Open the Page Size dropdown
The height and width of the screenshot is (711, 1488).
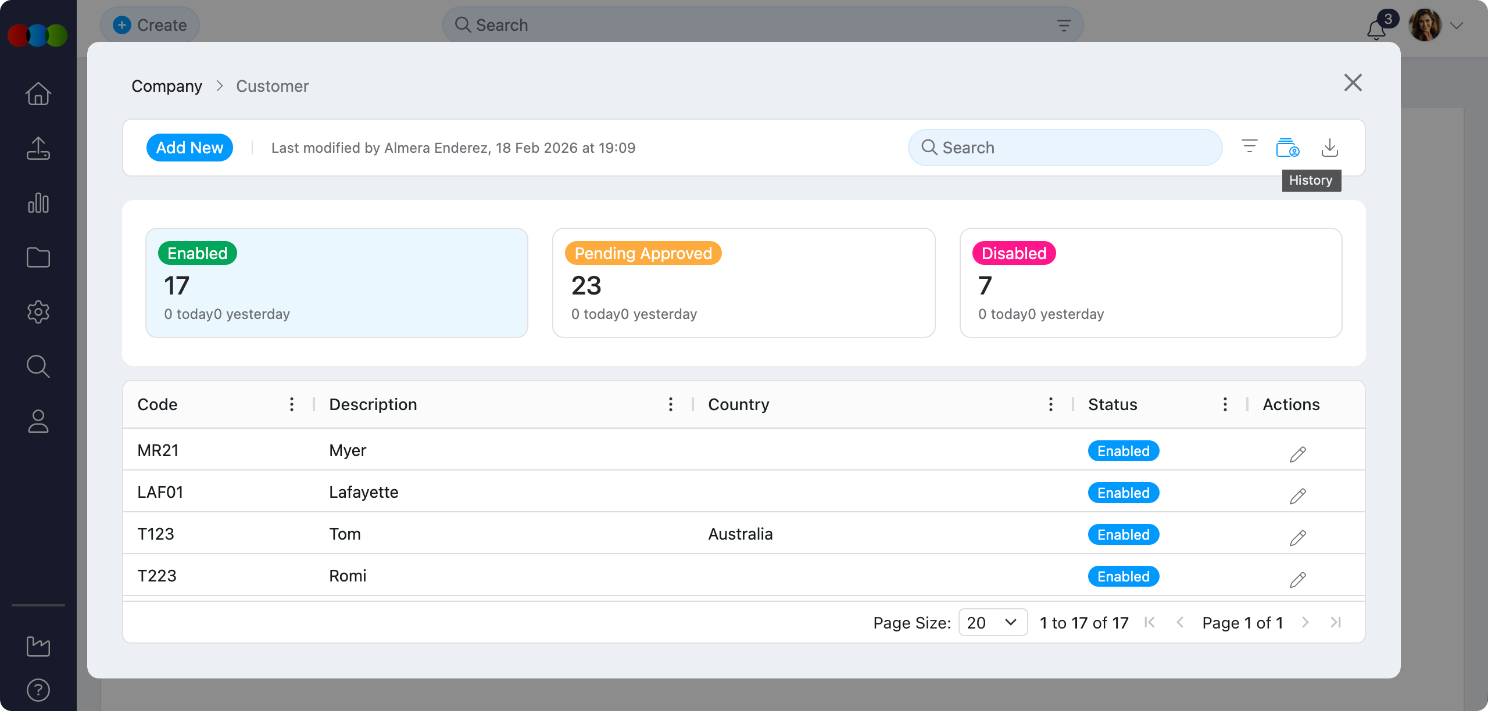click(x=992, y=622)
